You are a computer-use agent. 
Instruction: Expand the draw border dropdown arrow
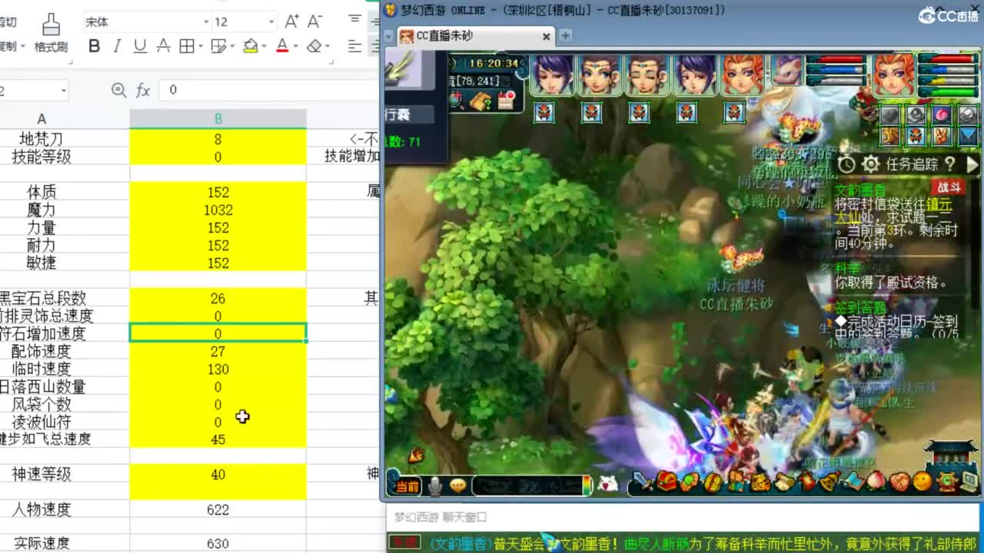click(x=231, y=47)
